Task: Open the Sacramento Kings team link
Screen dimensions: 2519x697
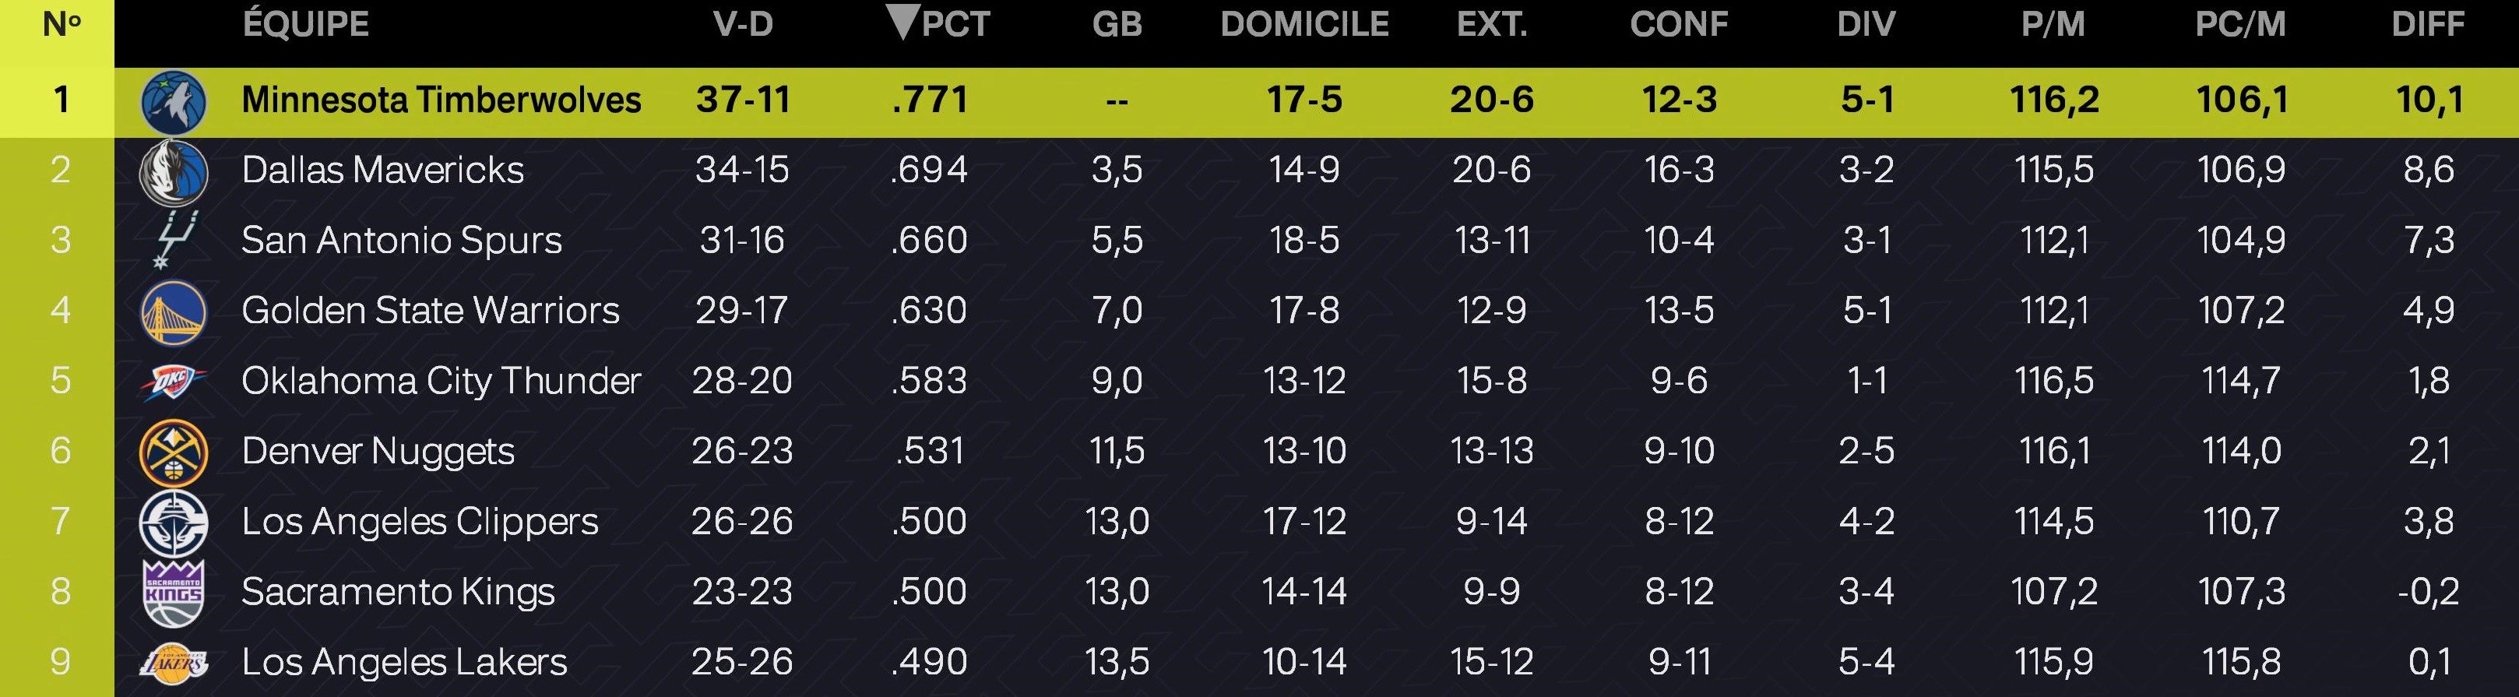Action: click(398, 591)
